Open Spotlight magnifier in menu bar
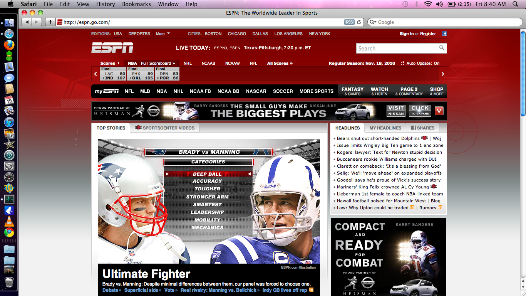This screenshot has height=296, width=526. [x=515, y=4]
